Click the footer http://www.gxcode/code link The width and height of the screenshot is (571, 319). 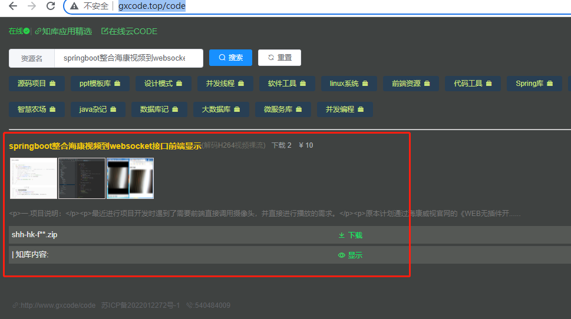coord(55,305)
